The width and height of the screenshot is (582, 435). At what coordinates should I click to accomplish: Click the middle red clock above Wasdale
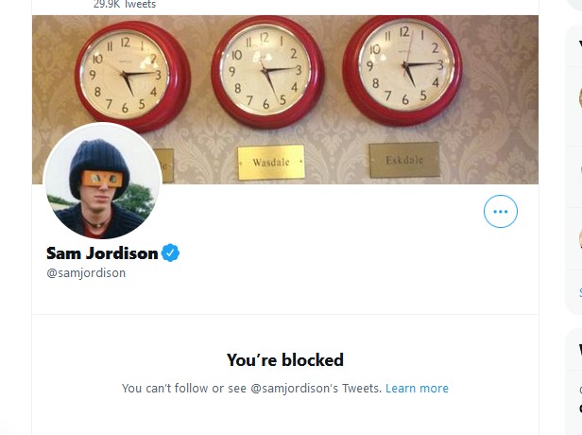tap(267, 72)
